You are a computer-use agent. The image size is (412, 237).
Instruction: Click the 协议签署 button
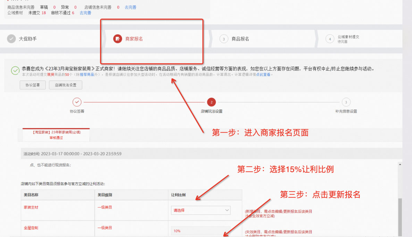[32, 85]
